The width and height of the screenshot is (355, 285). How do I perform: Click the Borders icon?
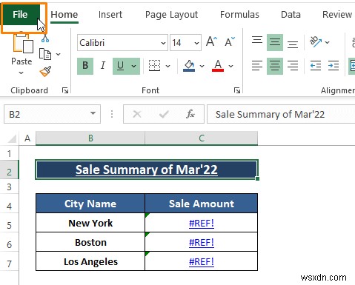click(155, 66)
